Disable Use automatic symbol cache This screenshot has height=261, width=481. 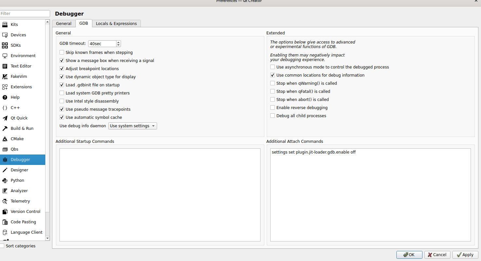[62, 118]
